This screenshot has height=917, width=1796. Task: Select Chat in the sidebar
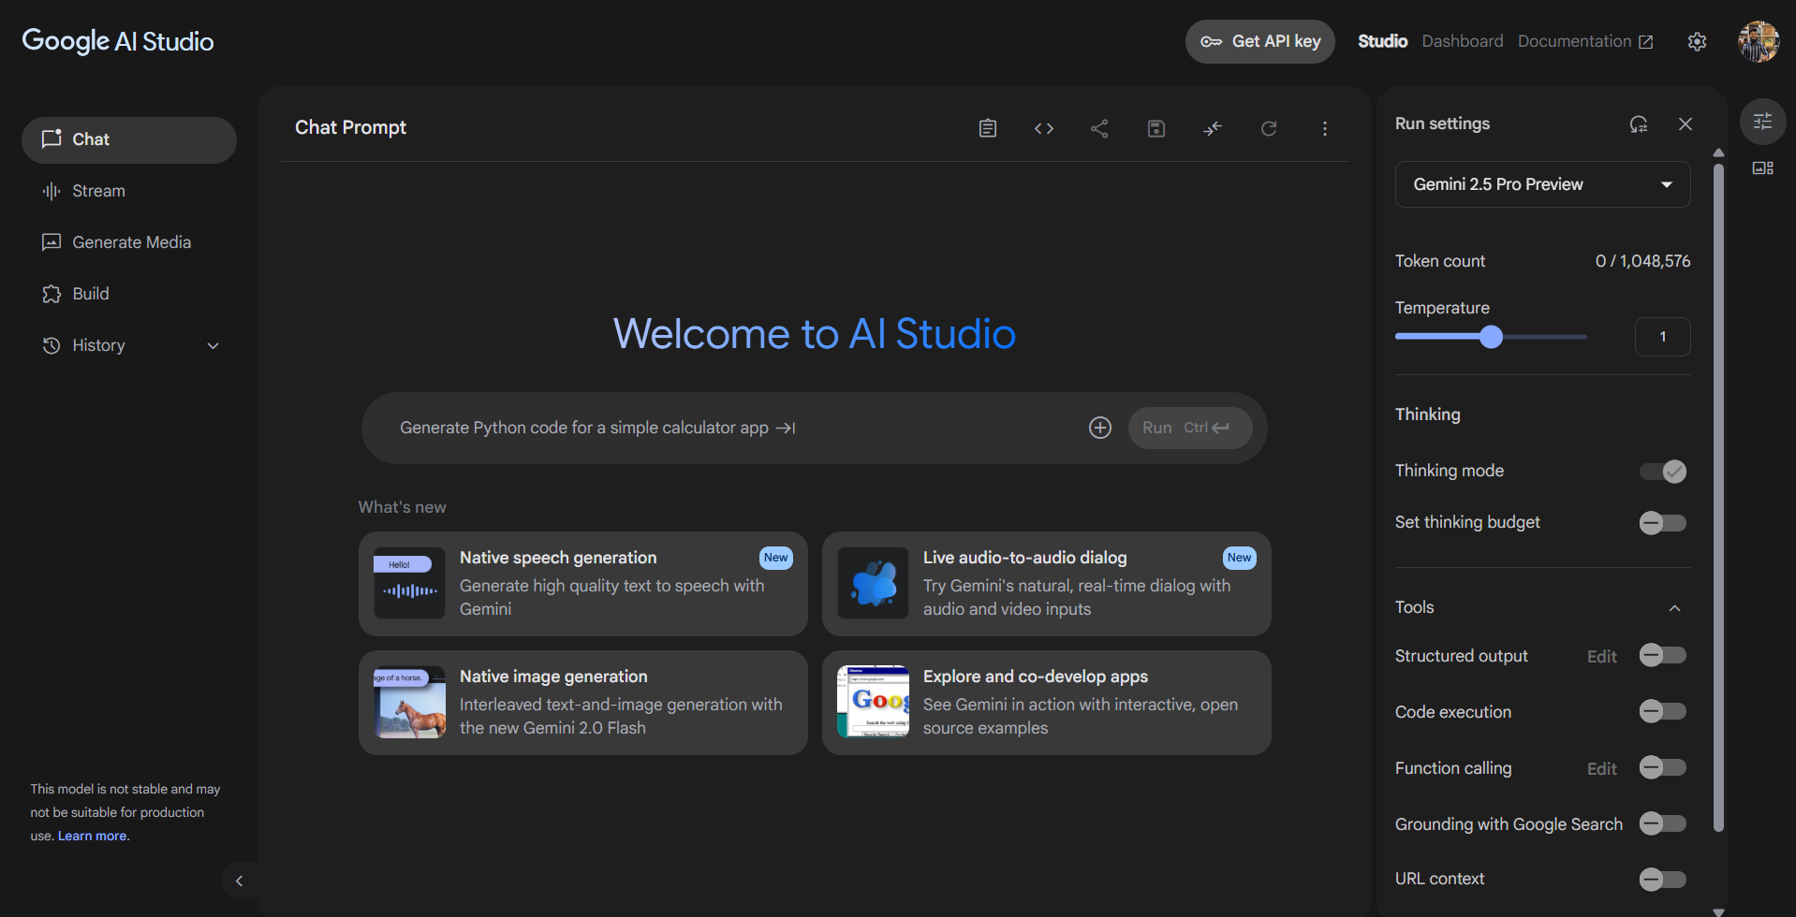coord(129,139)
